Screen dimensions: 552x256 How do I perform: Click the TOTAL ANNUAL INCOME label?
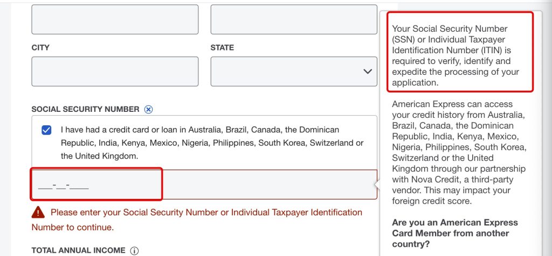coord(78,251)
